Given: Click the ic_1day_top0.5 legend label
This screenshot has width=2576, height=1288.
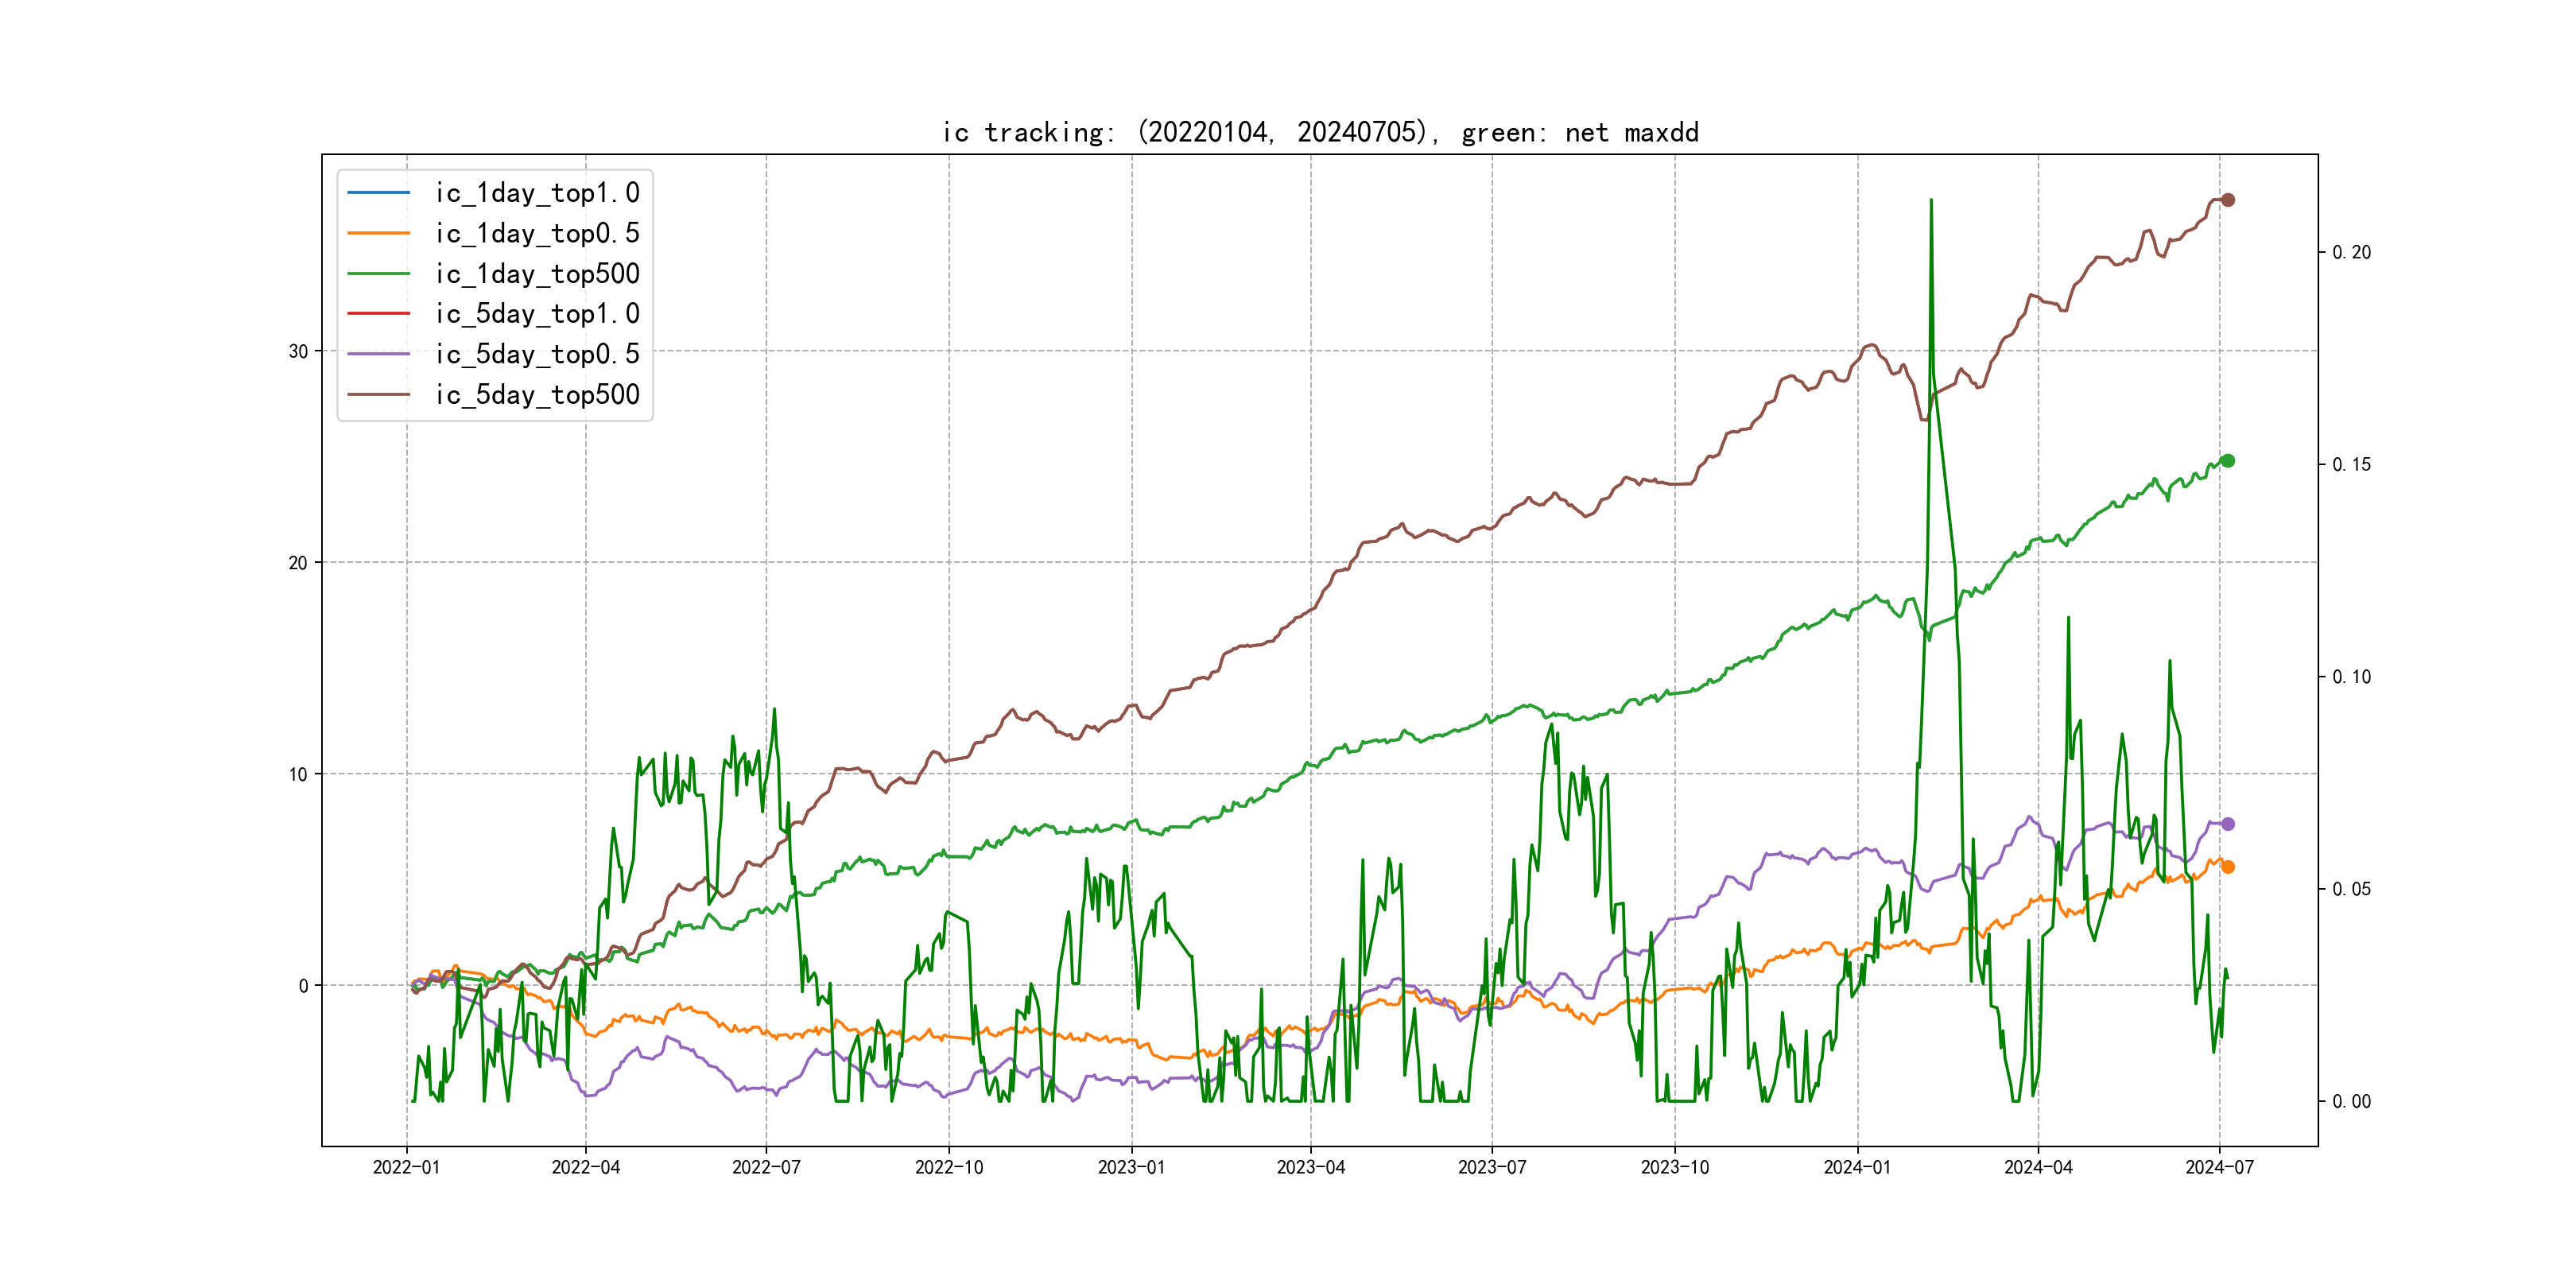Looking at the screenshot, I should coord(537,233).
